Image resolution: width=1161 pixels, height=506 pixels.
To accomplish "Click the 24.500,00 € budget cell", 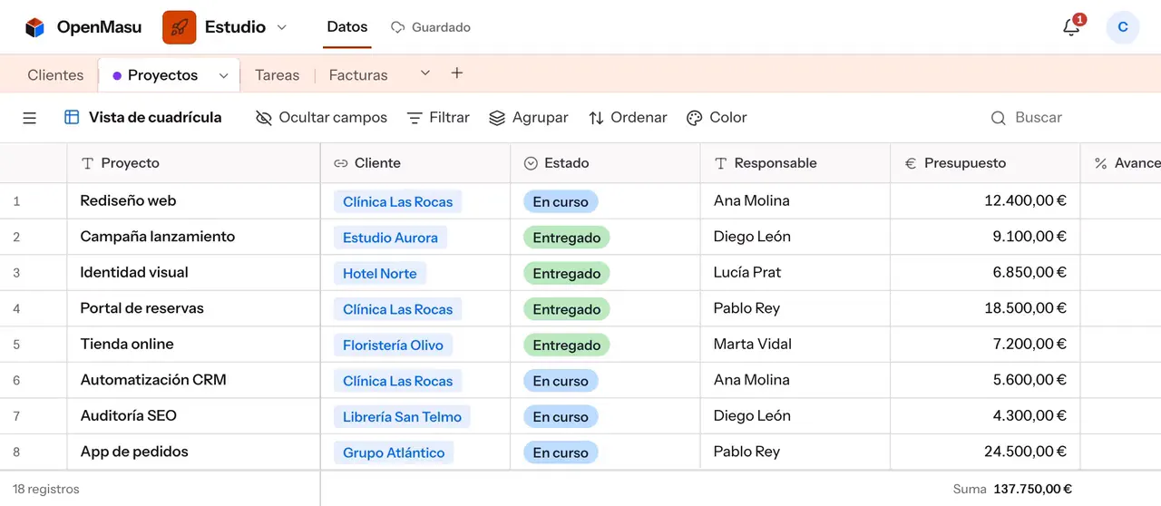I will (985, 452).
